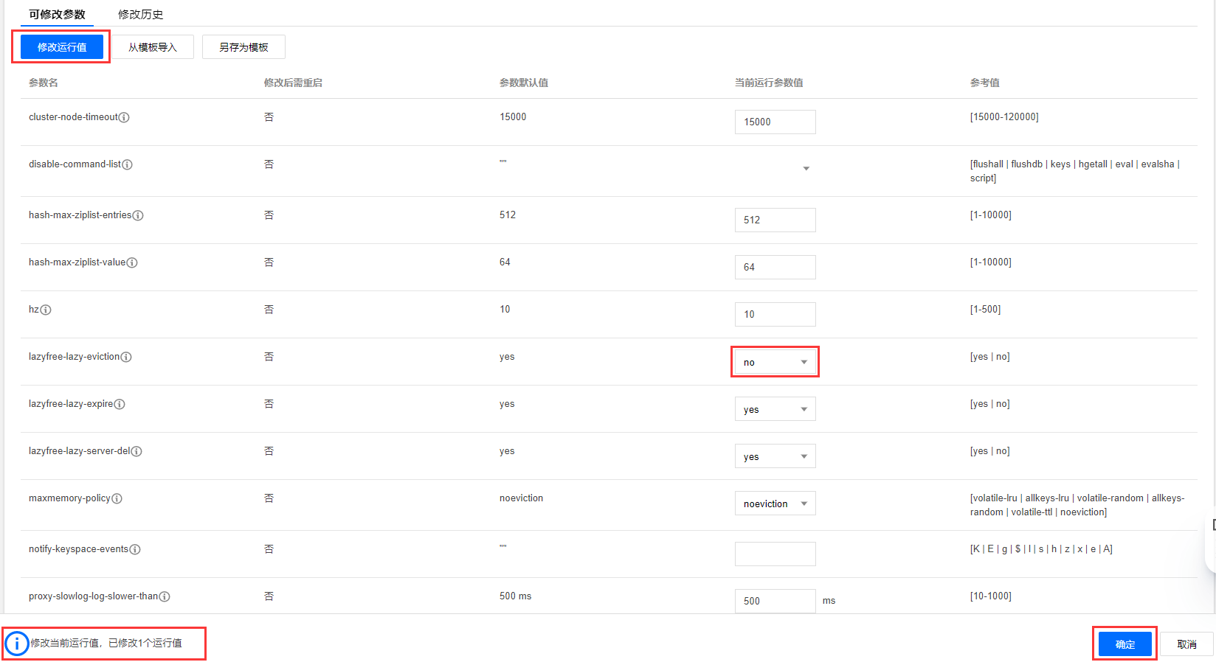Viewport: 1216px width, 662px height.
Task: Switch to the 修改历史 tab
Action: click(140, 14)
